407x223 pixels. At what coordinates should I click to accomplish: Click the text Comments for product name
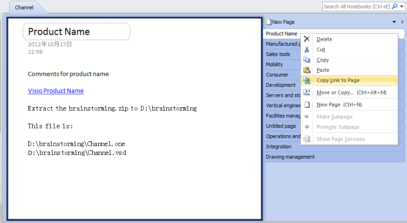68,74
